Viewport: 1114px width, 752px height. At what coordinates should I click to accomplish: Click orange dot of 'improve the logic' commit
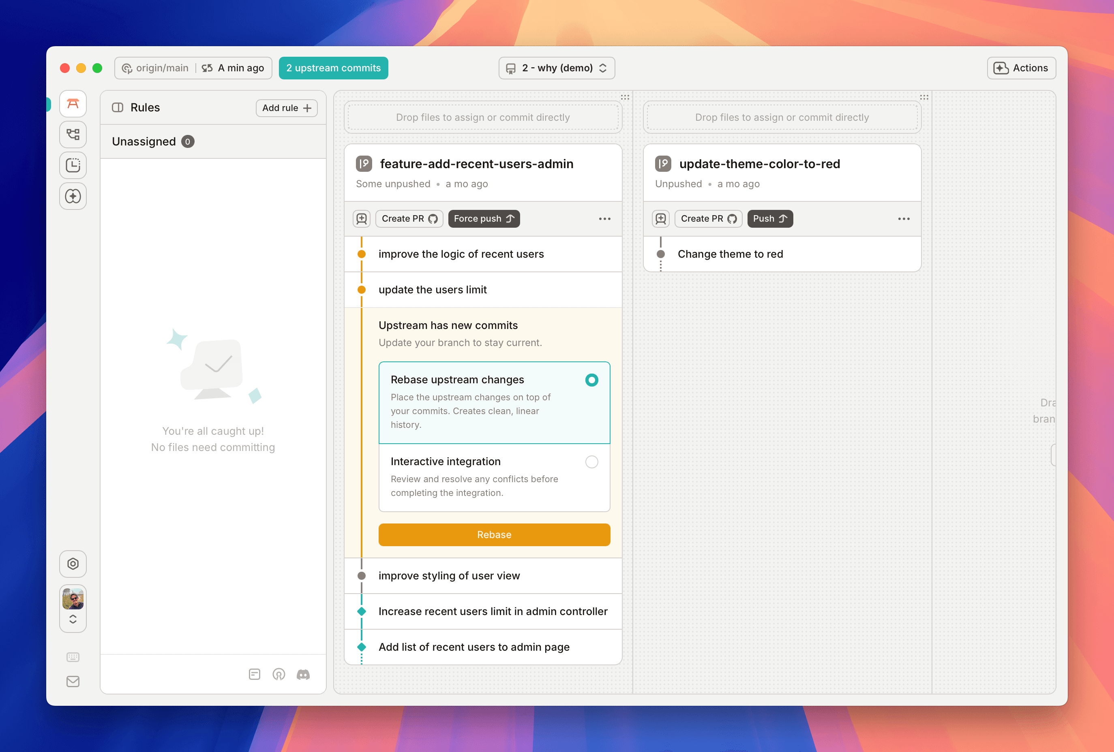point(362,254)
